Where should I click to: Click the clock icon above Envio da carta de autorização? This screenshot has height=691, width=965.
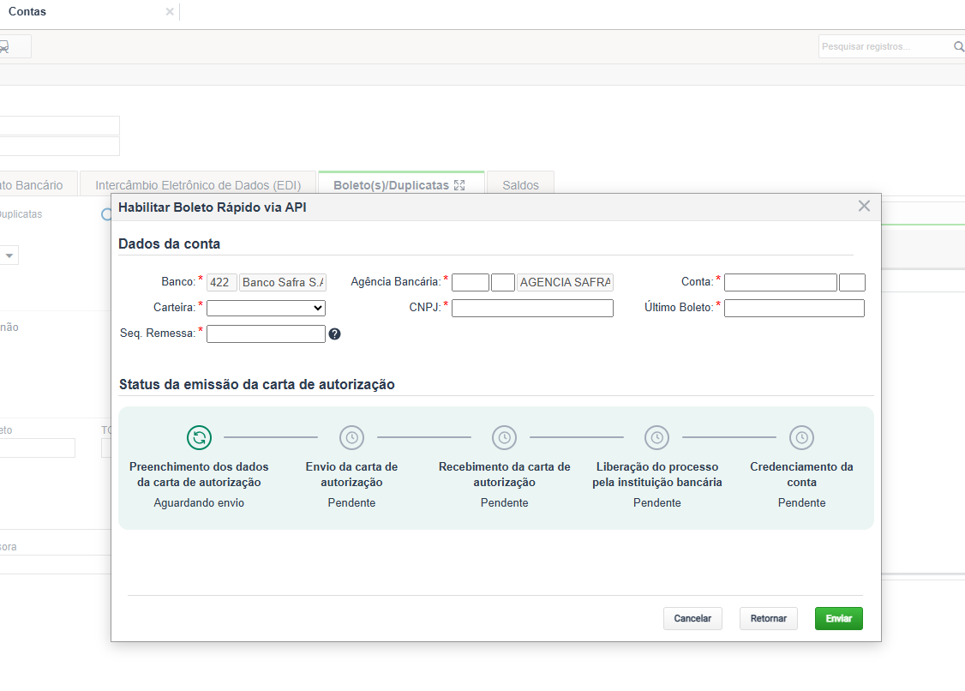tap(352, 438)
